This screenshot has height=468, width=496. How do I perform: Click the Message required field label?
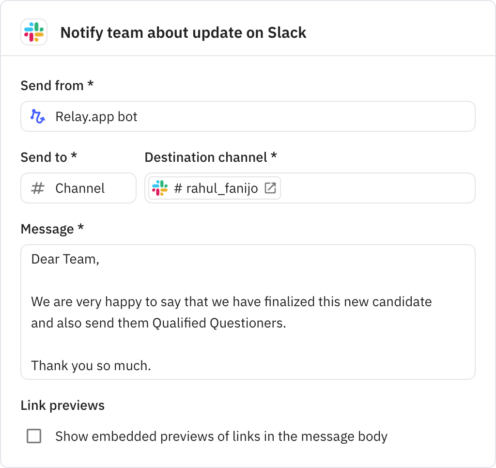coord(50,228)
